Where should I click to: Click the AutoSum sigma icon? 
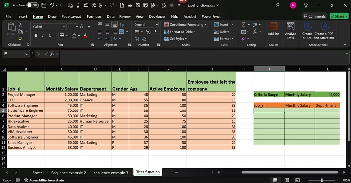[x=244, y=25]
